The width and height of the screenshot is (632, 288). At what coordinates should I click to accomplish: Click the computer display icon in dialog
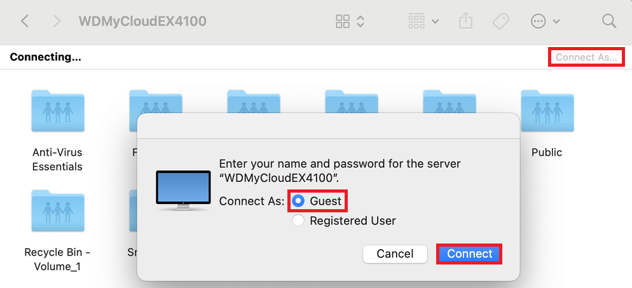point(183,191)
